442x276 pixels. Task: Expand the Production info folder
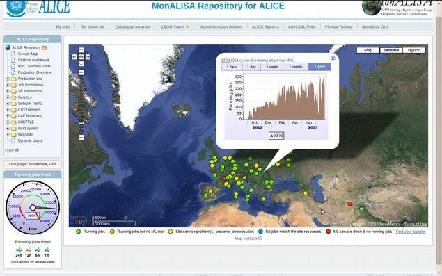8,79
